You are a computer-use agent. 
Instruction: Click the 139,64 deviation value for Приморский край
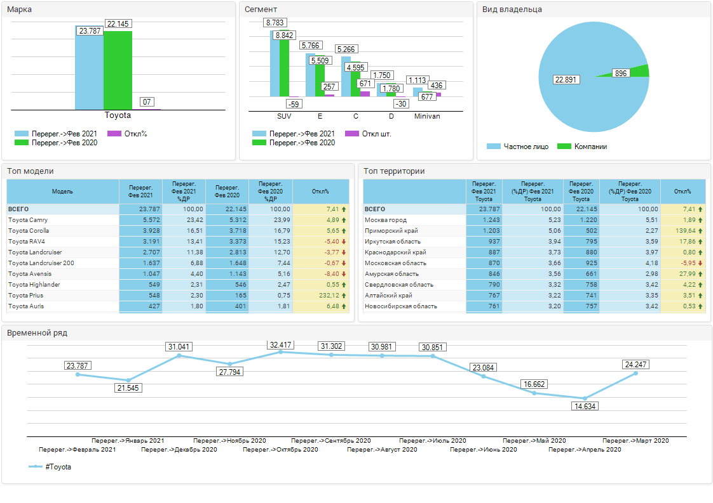686,231
